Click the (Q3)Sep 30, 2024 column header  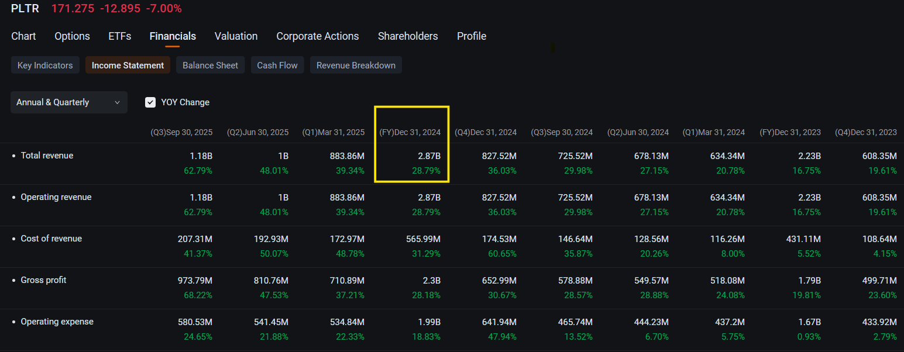coord(562,133)
